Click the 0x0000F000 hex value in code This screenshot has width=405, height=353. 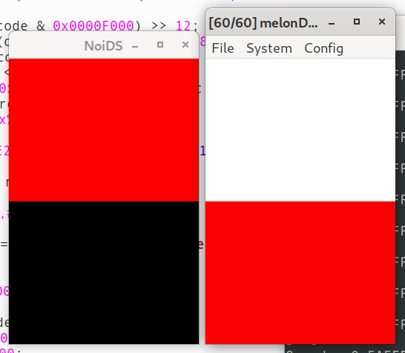pos(93,26)
